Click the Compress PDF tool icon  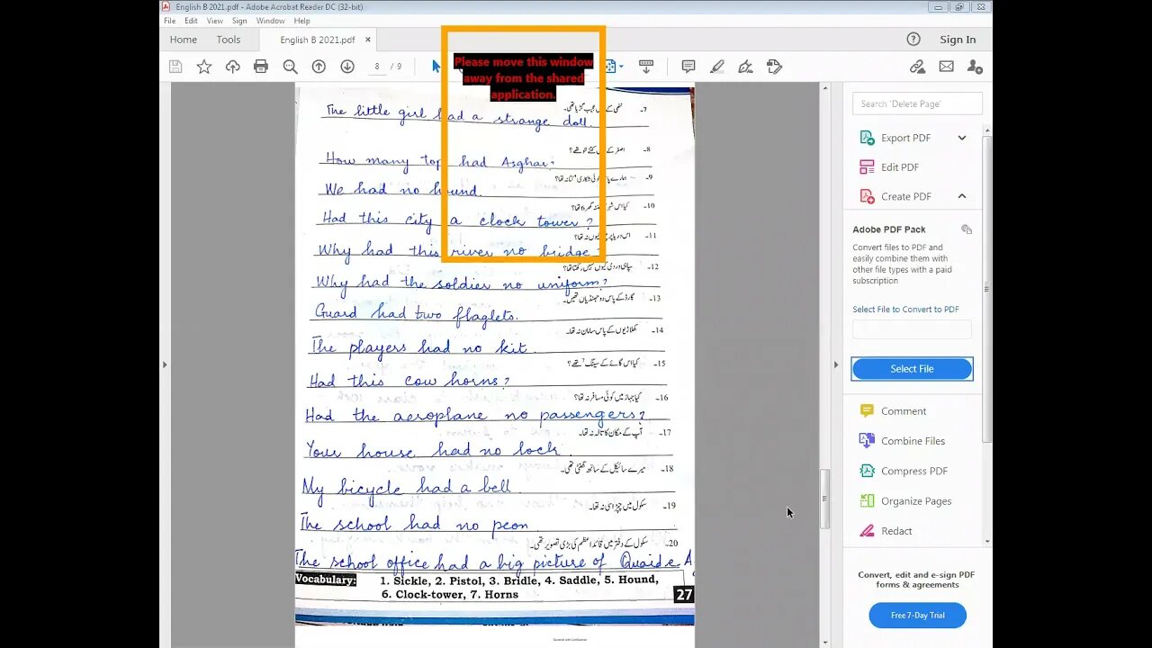point(867,471)
